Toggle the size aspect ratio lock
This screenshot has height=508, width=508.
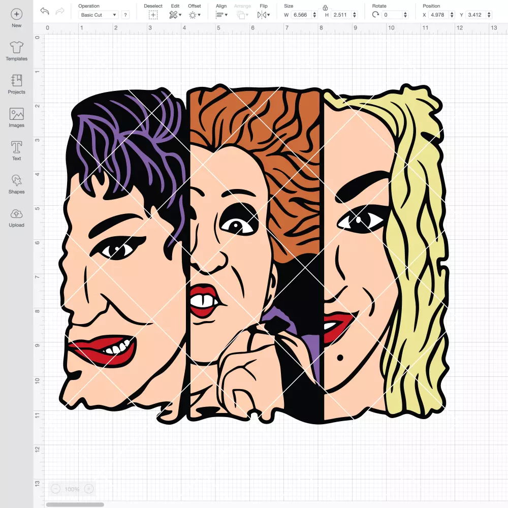325,8
